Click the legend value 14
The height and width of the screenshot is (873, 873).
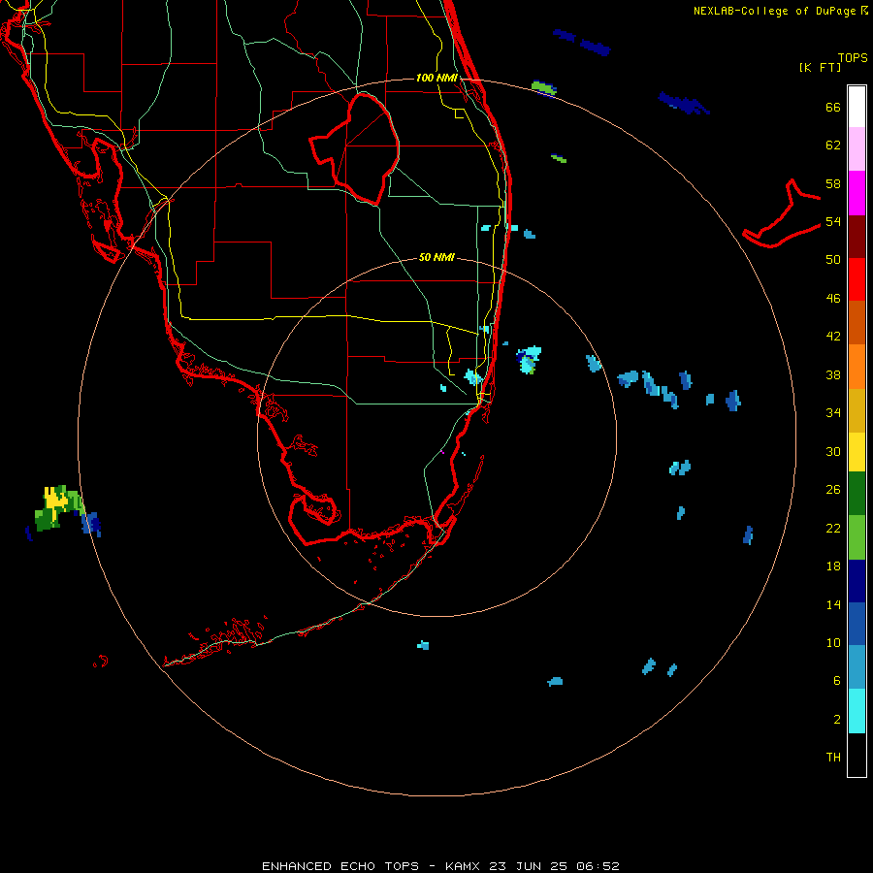(x=833, y=604)
